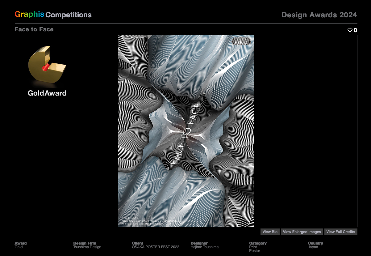Click the Print category label
Image resolution: width=371 pixels, height=256 pixels.
click(x=252, y=247)
